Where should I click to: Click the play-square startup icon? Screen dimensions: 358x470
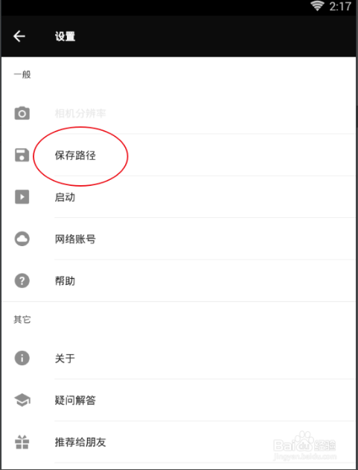point(22,197)
